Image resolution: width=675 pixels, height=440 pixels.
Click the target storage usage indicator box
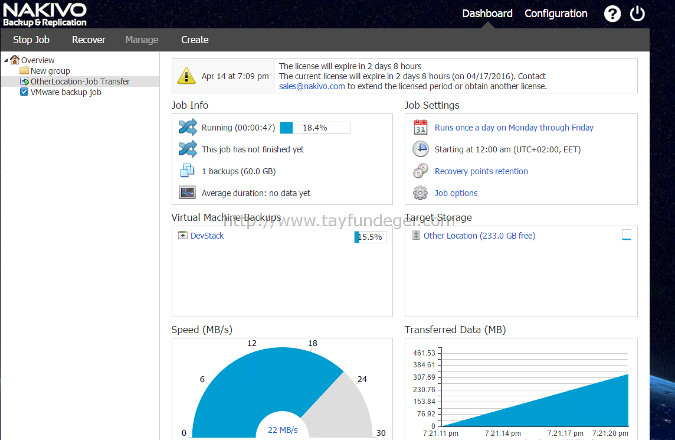coord(627,235)
